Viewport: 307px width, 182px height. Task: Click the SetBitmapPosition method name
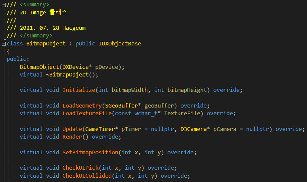tap(90, 152)
